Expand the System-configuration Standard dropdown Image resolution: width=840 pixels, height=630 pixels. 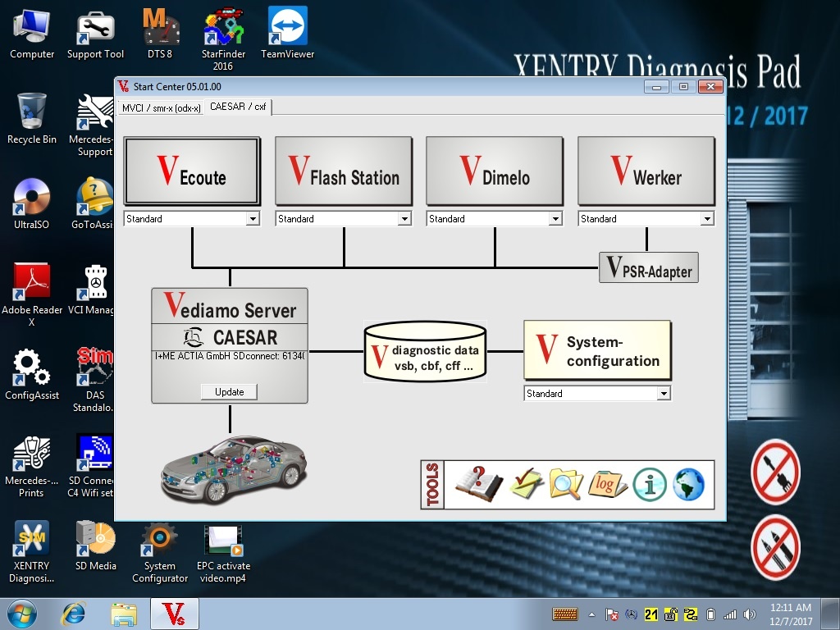(x=663, y=394)
